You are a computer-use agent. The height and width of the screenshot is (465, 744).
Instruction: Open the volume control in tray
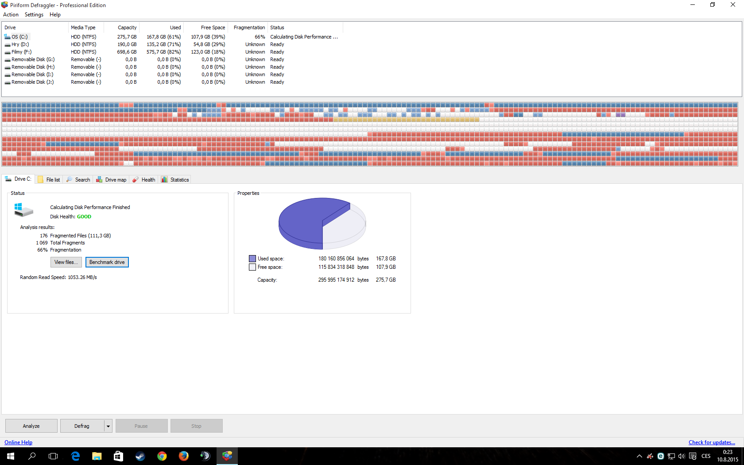[x=682, y=456]
